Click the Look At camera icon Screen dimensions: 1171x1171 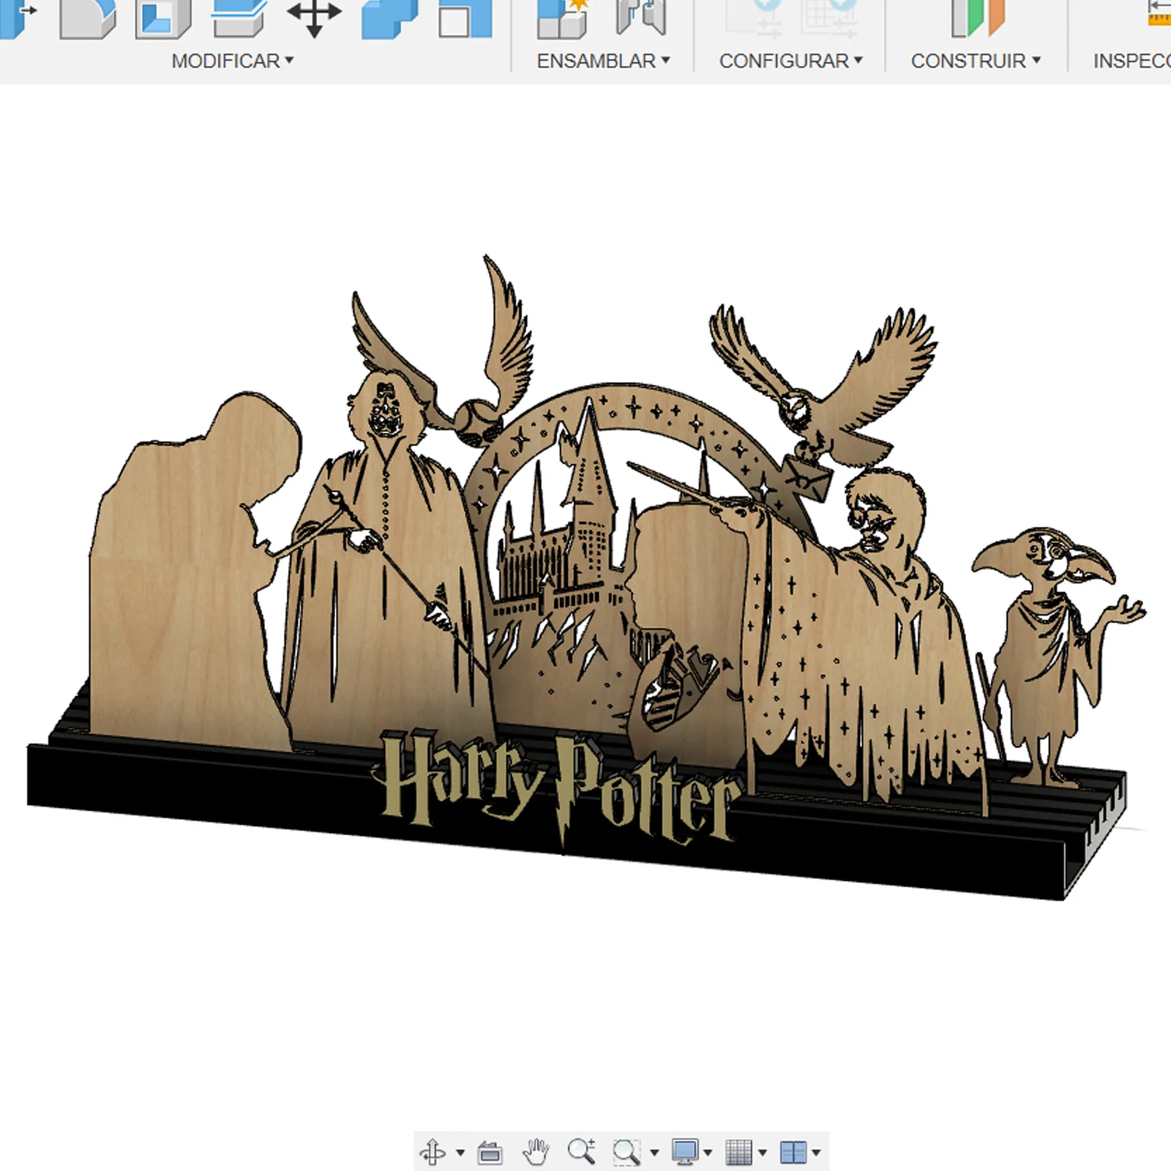click(490, 1153)
